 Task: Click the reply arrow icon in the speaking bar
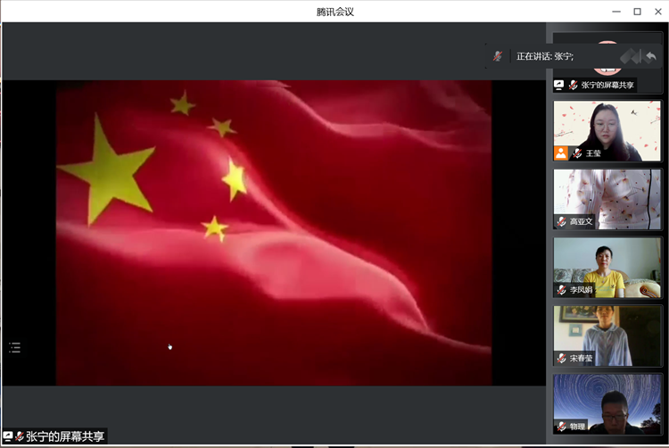[650, 56]
